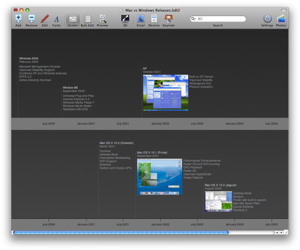
Task: Select the Windows 2000 event title
Action: coord(29,58)
